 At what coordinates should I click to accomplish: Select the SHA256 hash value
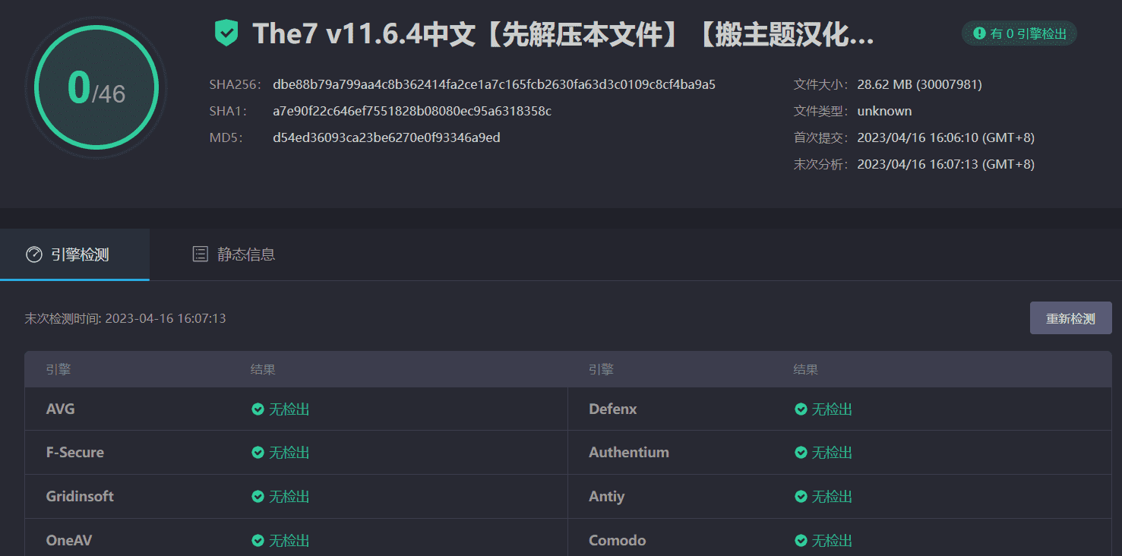494,84
